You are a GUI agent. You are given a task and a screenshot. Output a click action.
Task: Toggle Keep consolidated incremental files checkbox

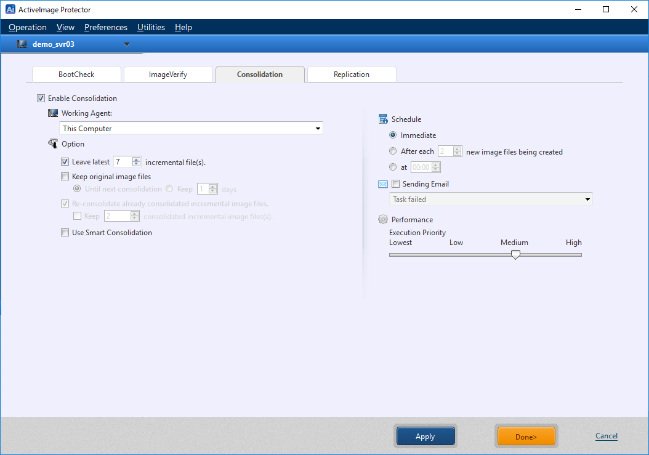coord(77,216)
